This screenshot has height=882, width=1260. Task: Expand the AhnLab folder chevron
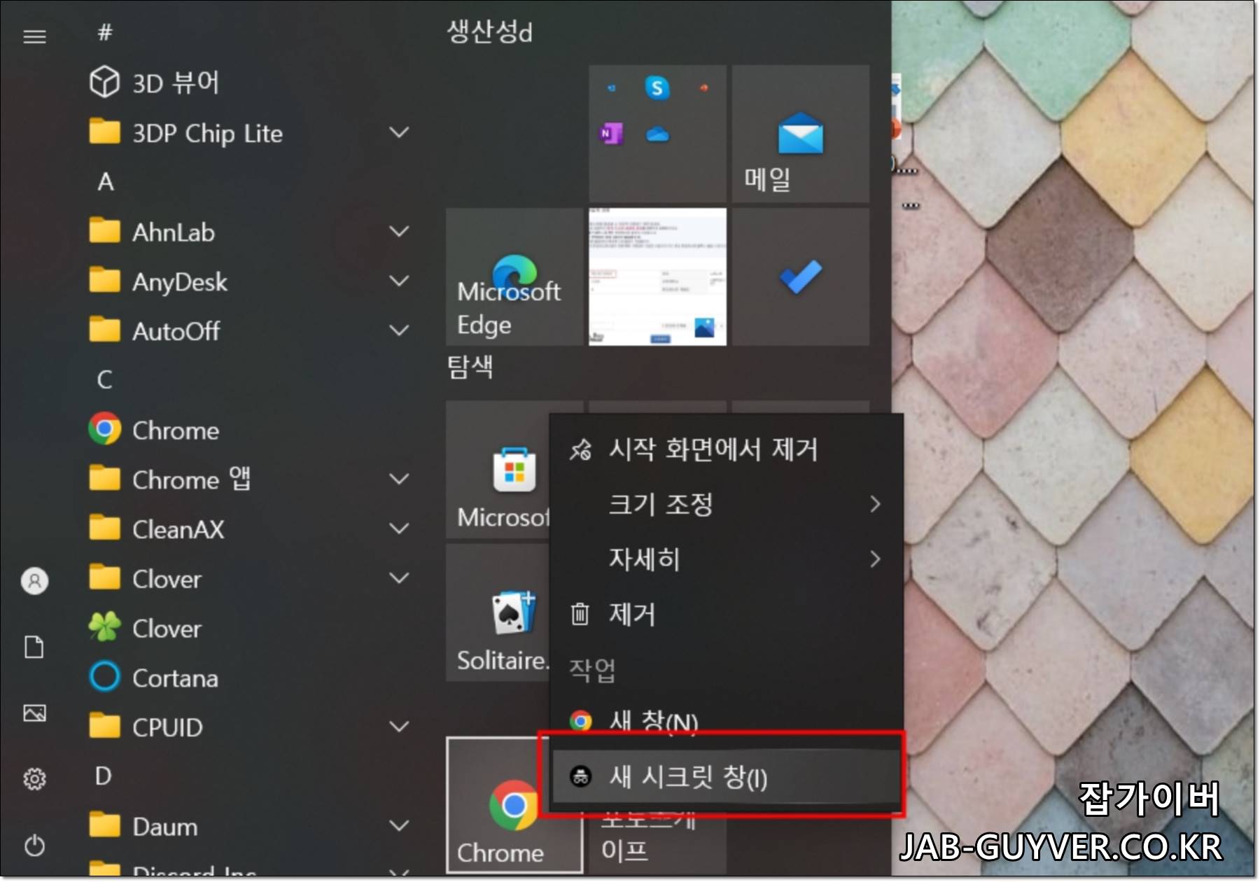[399, 231]
